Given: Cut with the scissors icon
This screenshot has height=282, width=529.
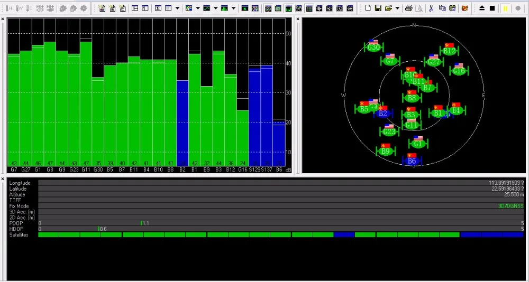Looking at the screenshot, I should [x=431, y=8].
